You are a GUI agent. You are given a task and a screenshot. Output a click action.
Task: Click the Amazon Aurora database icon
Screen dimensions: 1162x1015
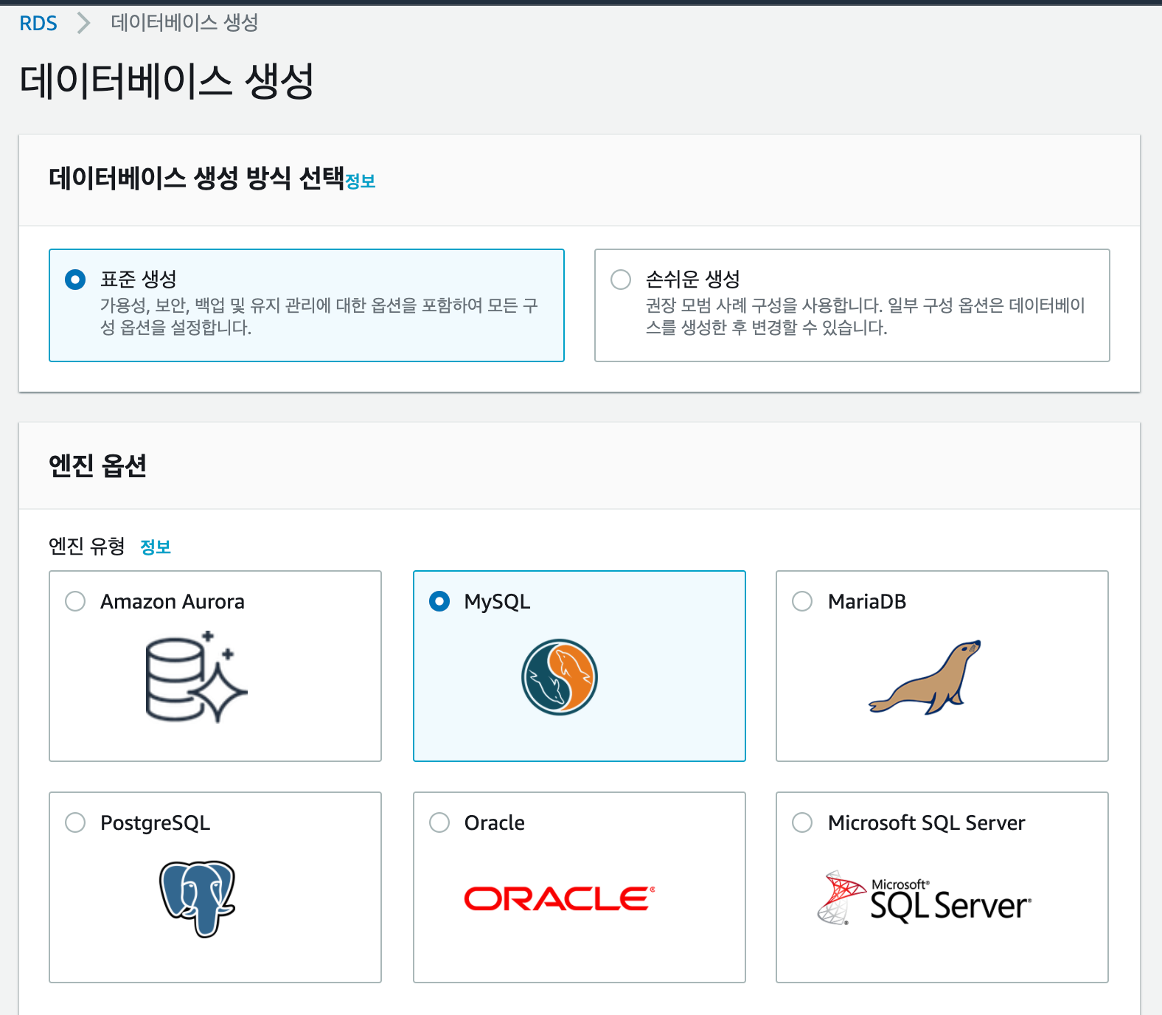coord(196,676)
